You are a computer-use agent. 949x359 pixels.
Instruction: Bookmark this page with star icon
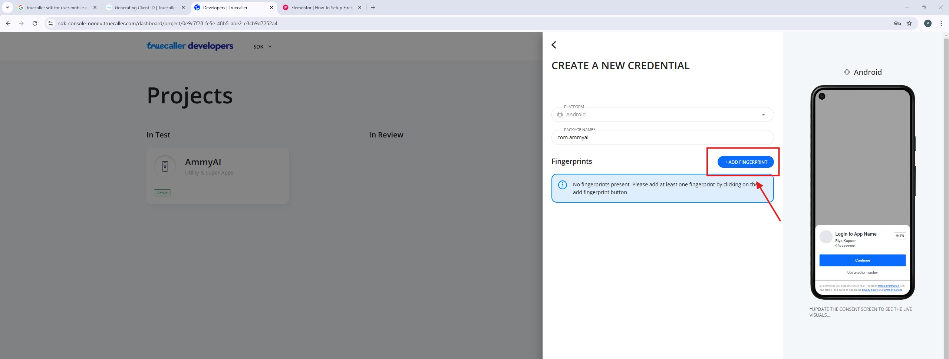point(909,23)
